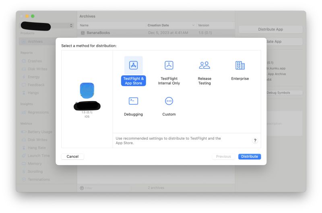
Task: Click the BananaBooks archive file icon
Action: [83, 33]
